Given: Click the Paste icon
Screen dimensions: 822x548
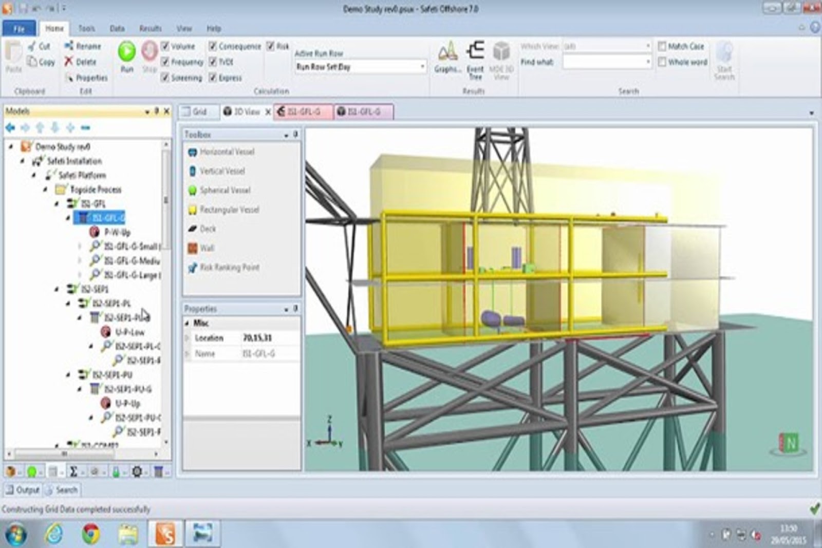Looking at the screenshot, I should click(x=13, y=57).
